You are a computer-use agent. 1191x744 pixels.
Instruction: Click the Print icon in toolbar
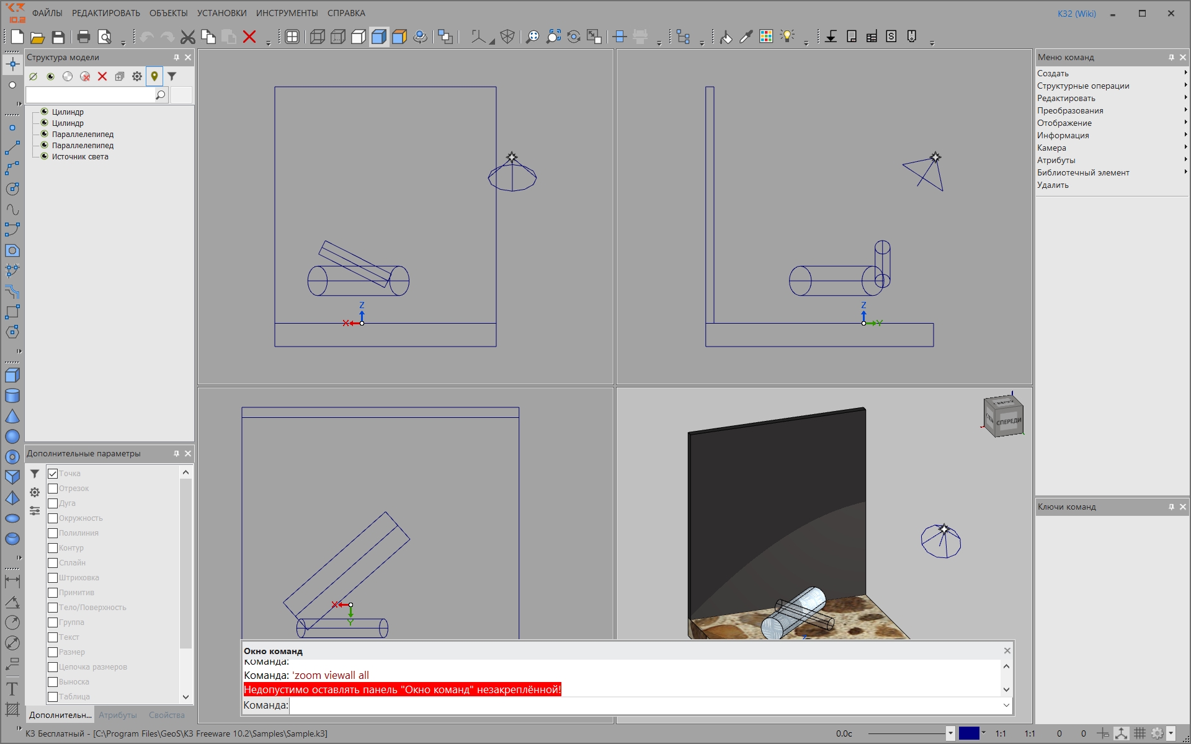pyautogui.click(x=84, y=37)
